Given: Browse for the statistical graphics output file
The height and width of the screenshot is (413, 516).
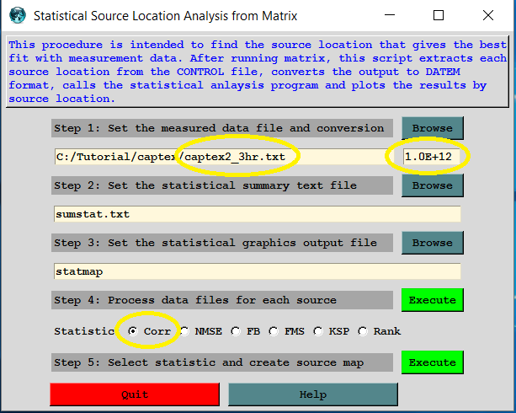Looking at the screenshot, I should 432,243.
